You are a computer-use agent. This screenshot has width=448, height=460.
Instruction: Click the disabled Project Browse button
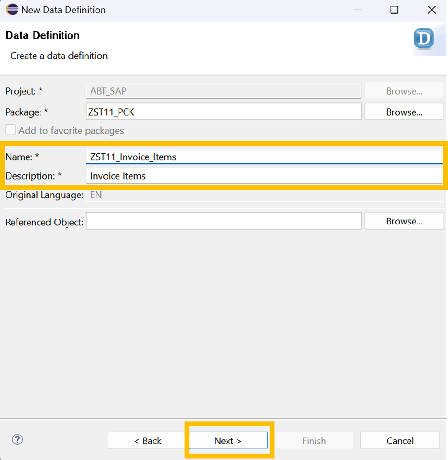pyautogui.click(x=404, y=91)
